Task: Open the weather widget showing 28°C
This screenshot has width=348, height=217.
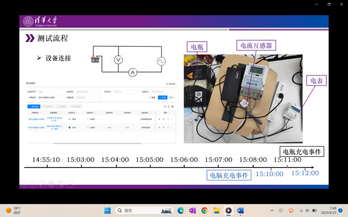Action: [x=13, y=210]
